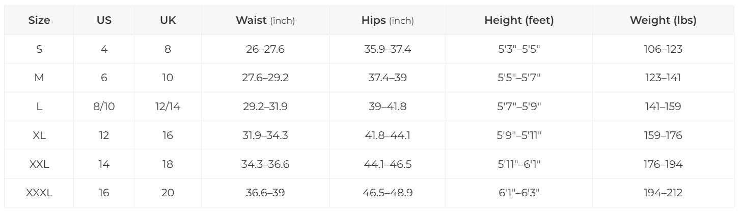Select waist value 26–27.6
This screenshot has width=743, height=212.
pos(265,50)
